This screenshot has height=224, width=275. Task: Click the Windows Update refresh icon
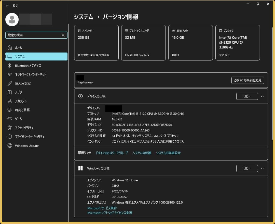[x=10, y=146]
